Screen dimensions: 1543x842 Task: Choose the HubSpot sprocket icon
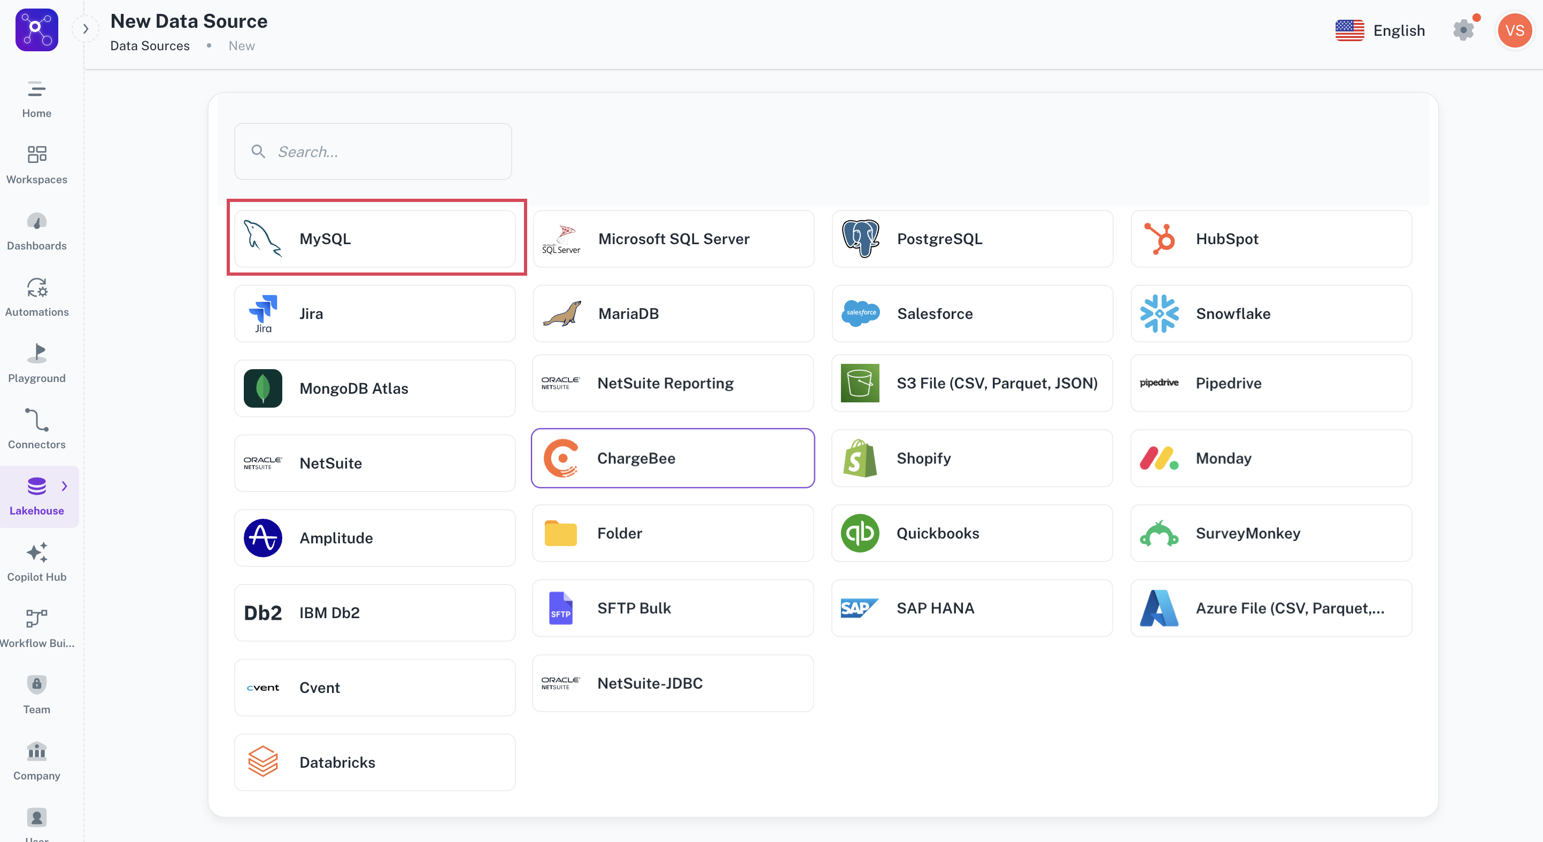pyautogui.click(x=1159, y=238)
